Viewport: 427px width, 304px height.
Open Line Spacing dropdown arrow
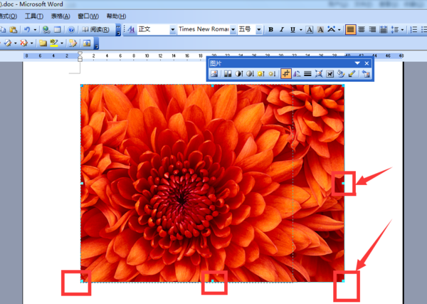click(402, 30)
